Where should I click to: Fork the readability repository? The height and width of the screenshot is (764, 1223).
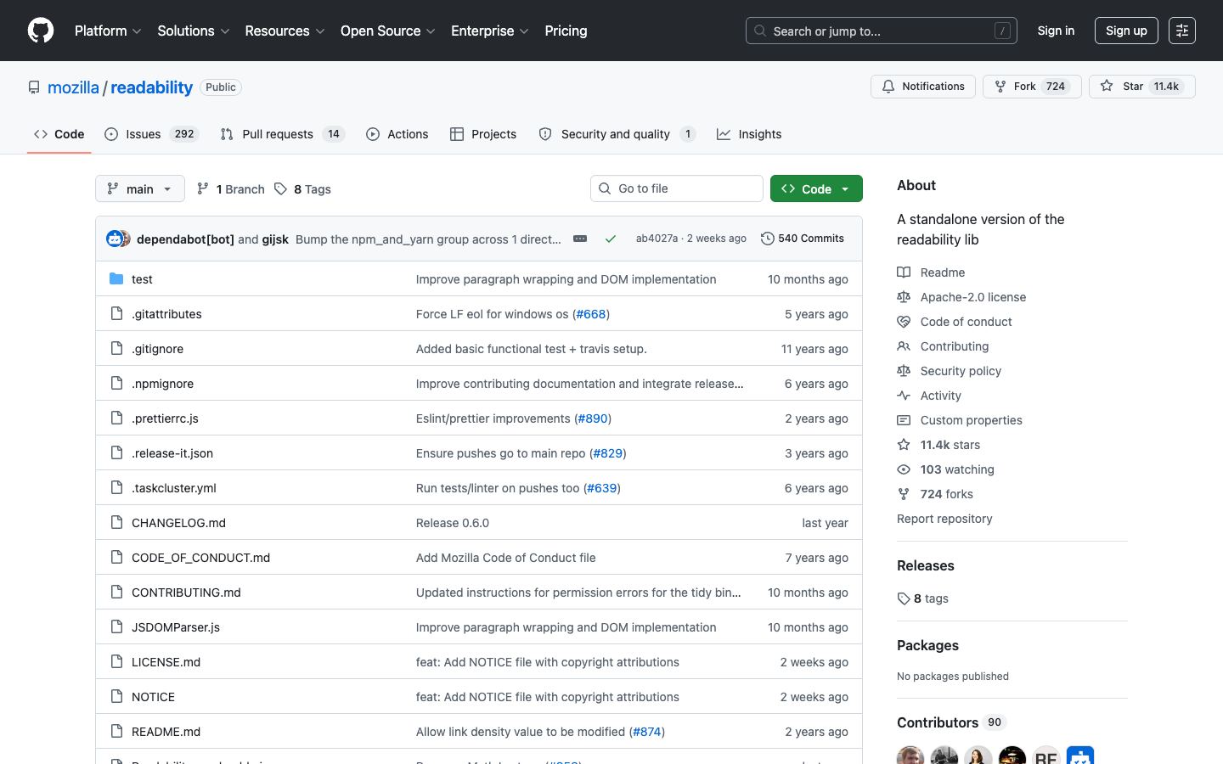[1032, 87]
